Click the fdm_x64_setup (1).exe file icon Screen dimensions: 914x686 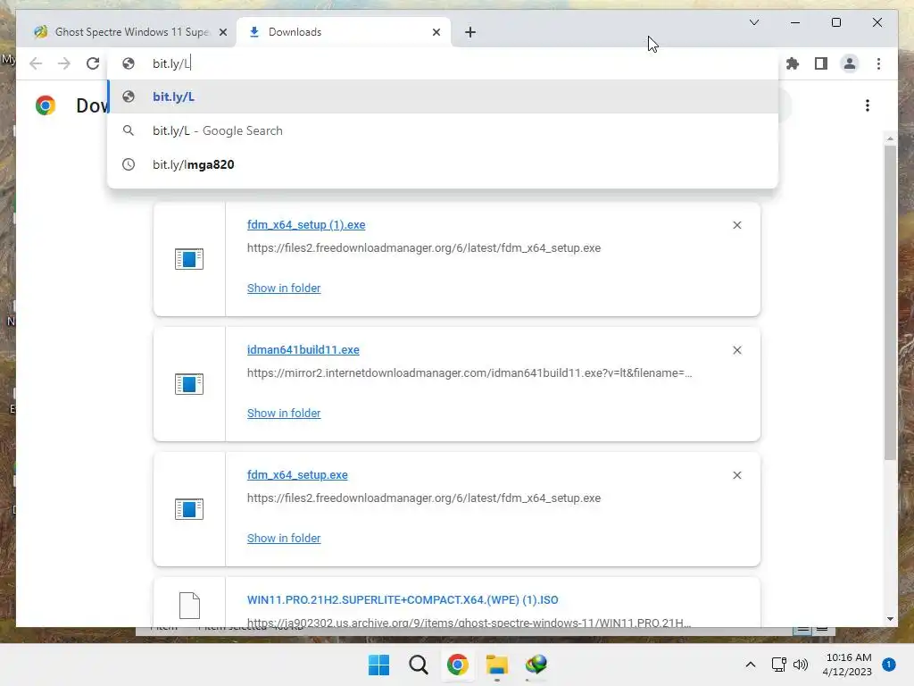click(x=189, y=259)
